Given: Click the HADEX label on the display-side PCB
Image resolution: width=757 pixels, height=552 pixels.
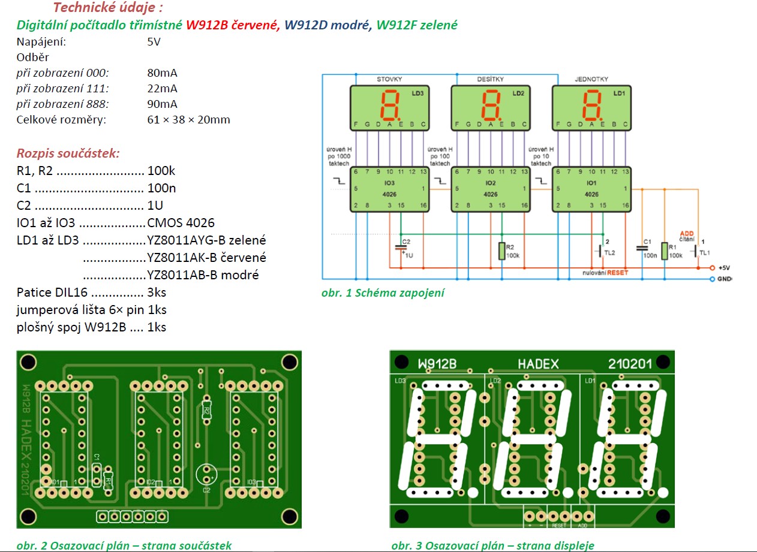Looking at the screenshot, I should click(x=537, y=364).
